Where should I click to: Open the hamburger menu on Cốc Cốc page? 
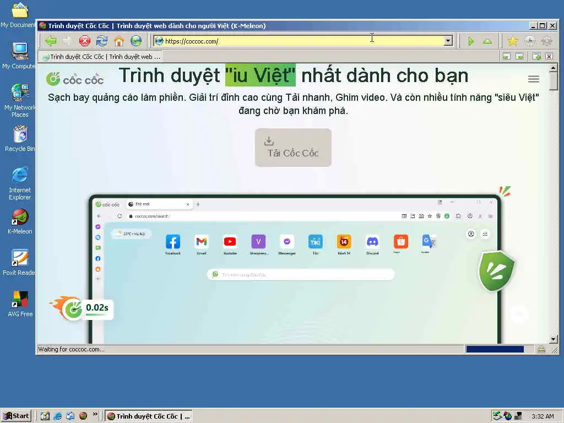coord(533,79)
